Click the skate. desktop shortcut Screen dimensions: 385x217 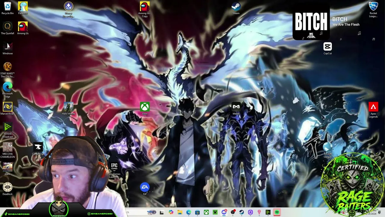click(x=8, y=169)
